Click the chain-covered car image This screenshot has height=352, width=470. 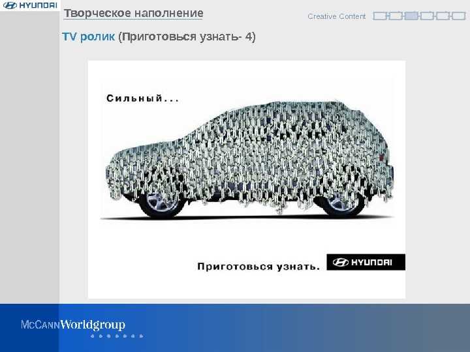click(249, 158)
